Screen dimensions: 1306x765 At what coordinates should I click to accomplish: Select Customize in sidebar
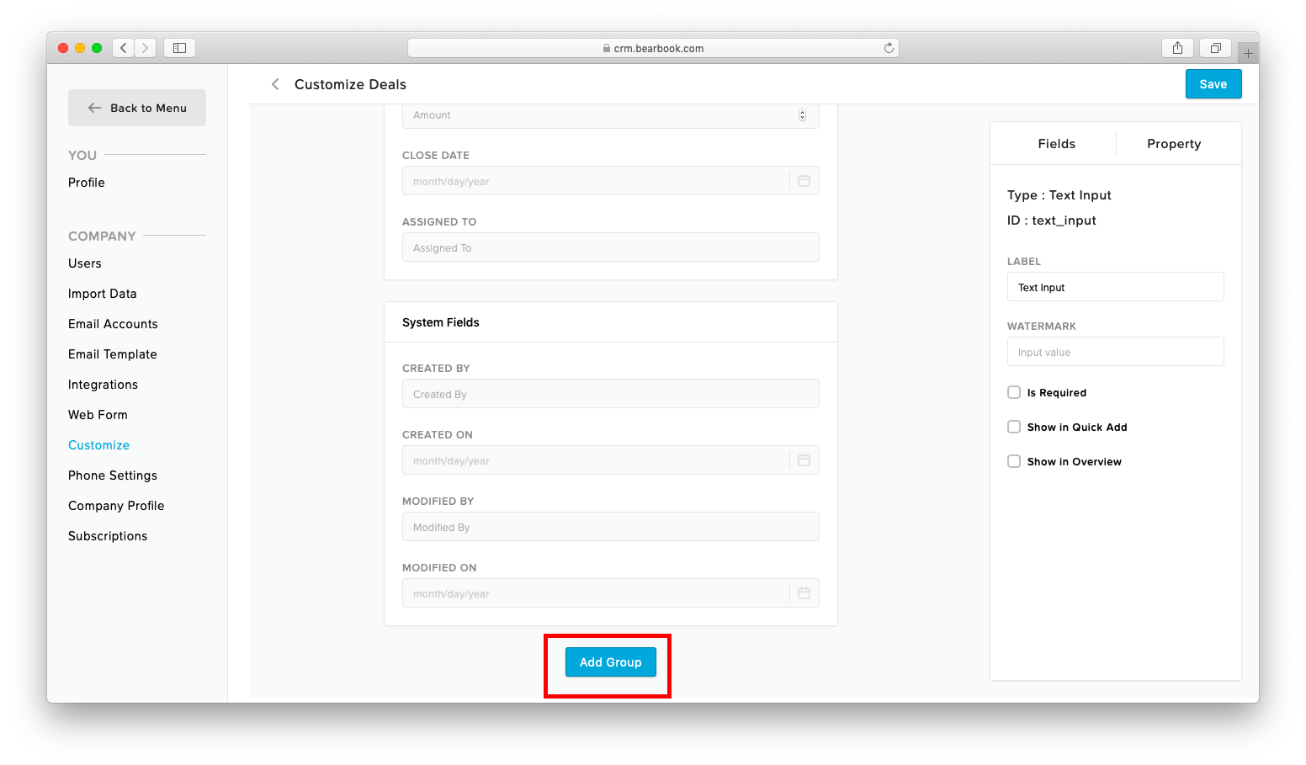coord(99,445)
